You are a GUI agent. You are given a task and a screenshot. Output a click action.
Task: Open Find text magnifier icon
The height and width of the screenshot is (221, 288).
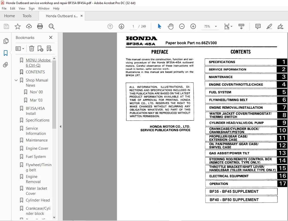pyautogui.click(x=52, y=26)
